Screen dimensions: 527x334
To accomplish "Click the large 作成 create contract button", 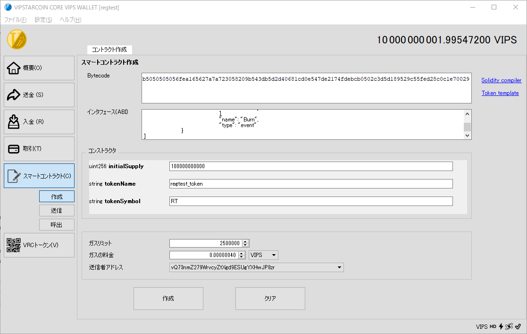I will pyautogui.click(x=168, y=298).
